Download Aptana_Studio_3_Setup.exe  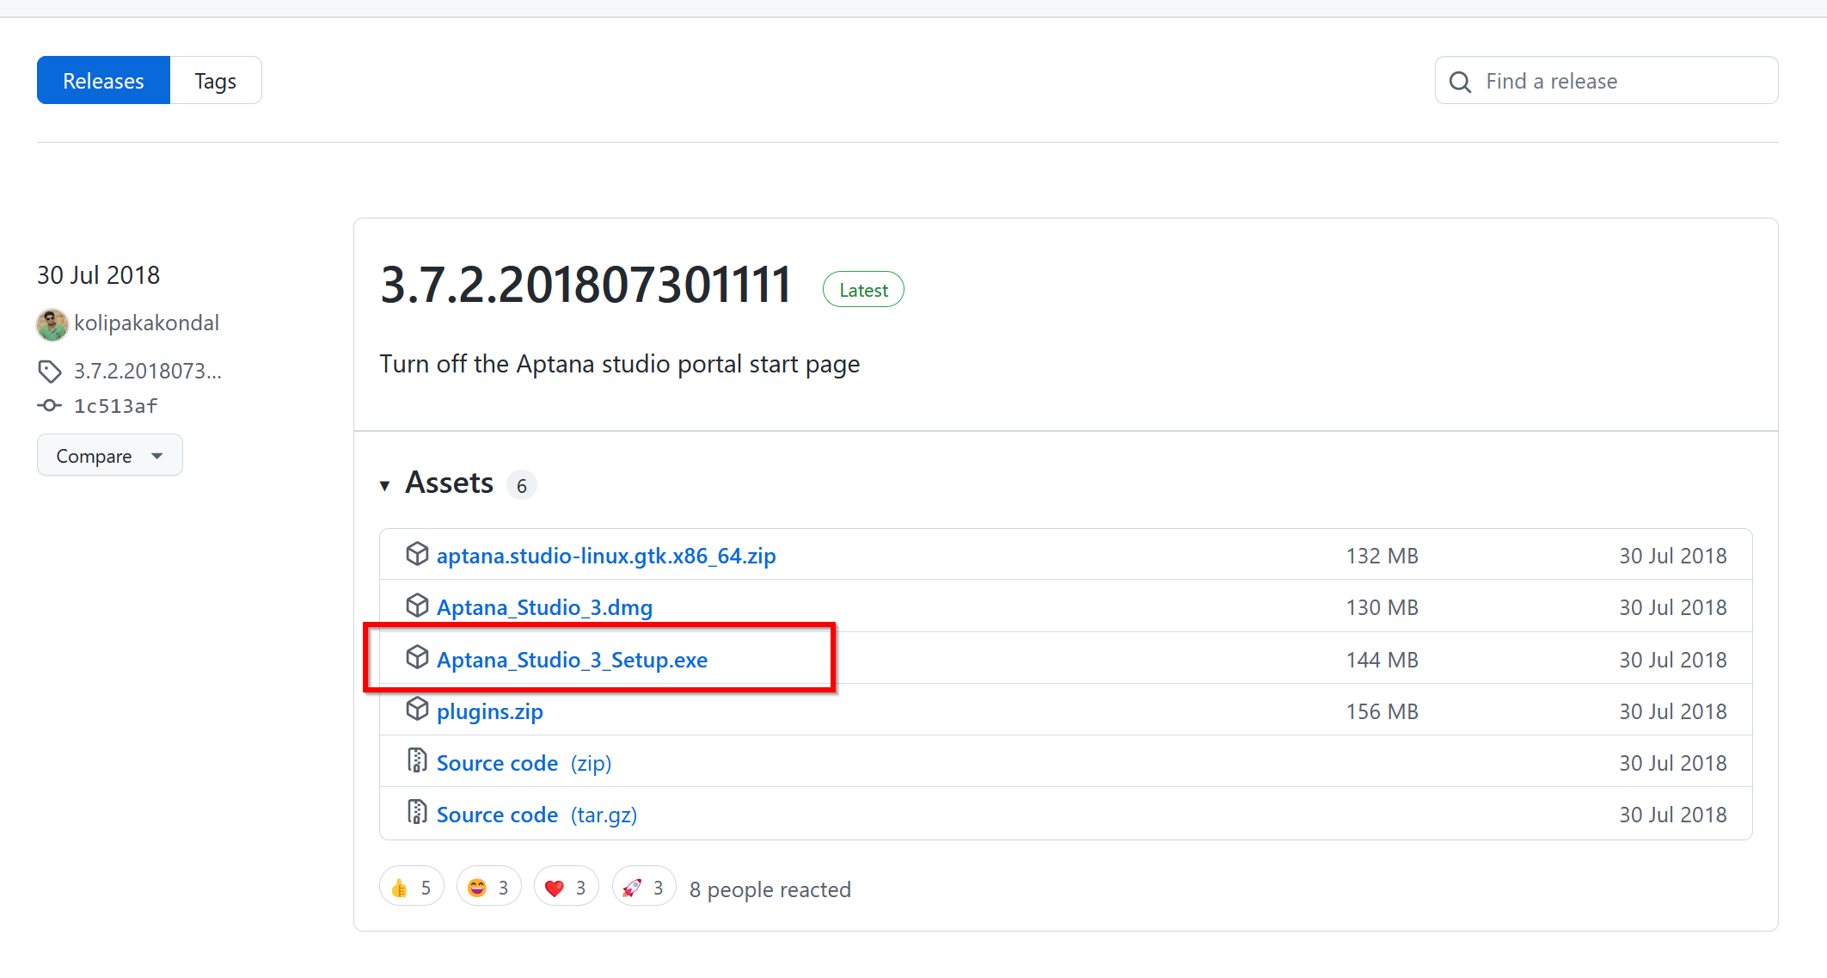pyautogui.click(x=572, y=660)
